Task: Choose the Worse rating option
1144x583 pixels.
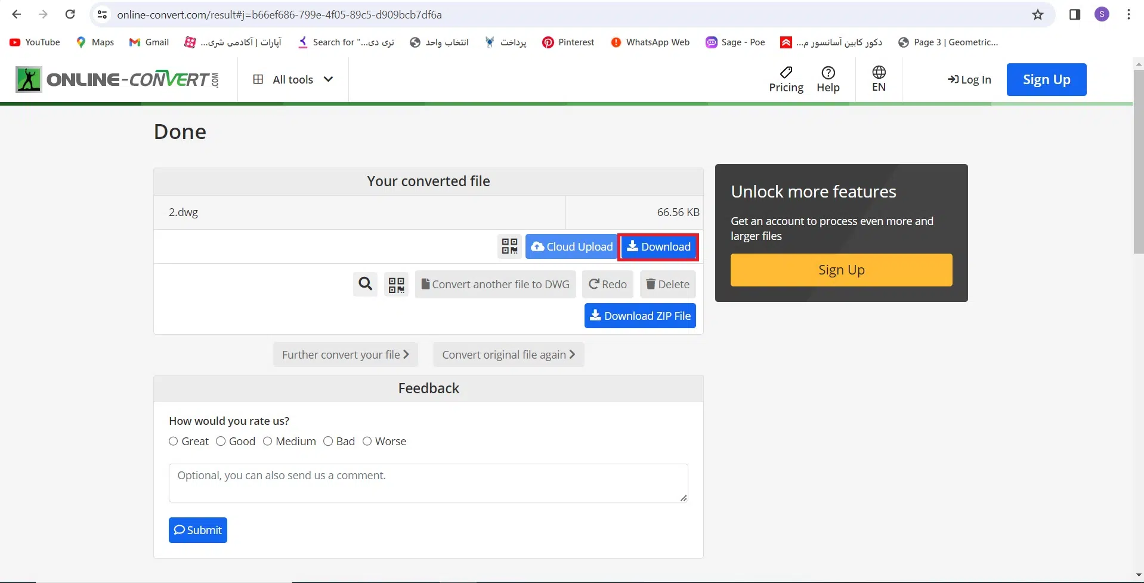Action: [x=367, y=442]
